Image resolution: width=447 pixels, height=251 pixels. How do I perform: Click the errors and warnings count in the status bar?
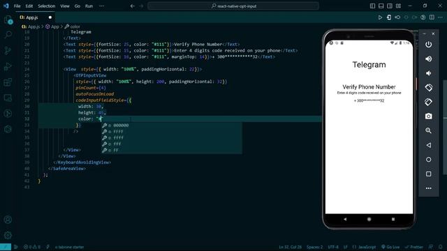tap(32, 247)
